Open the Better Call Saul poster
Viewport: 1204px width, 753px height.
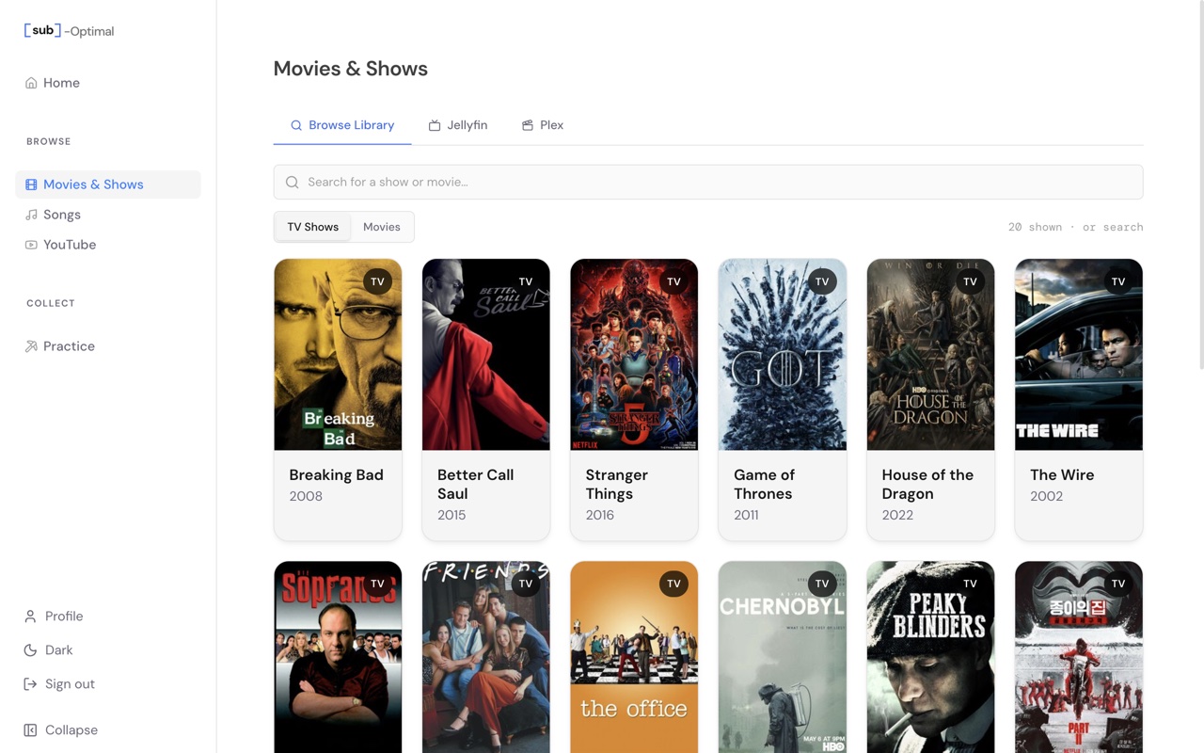pos(486,355)
